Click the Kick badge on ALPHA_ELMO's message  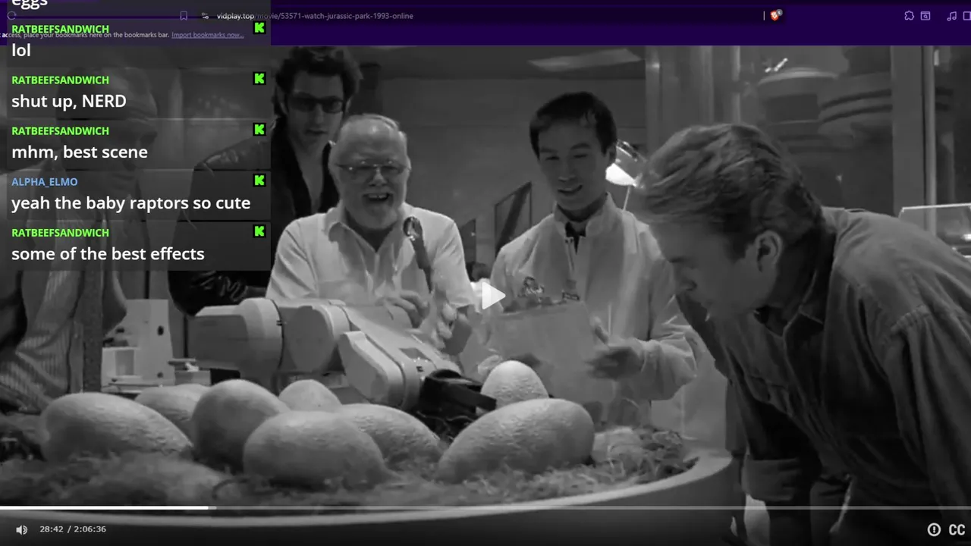click(x=259, y=180)
